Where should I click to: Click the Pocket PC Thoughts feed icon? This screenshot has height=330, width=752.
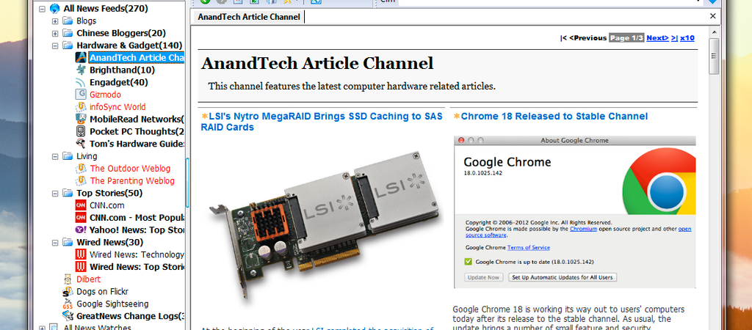point(81,131)
